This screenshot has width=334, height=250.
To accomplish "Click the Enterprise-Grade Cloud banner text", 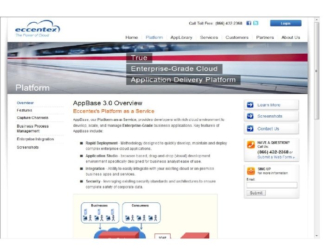I will (x=174, y=69).
